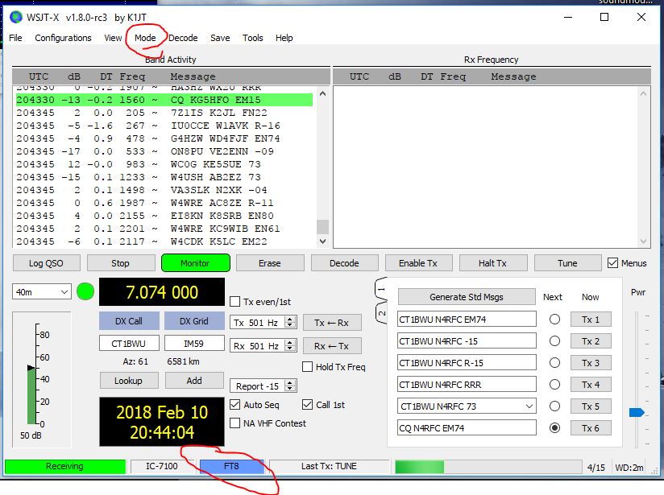Enable the NA VHF Contest checkbox
The height and width of the screenshot is (495, 664).
[x=234, y=423]
